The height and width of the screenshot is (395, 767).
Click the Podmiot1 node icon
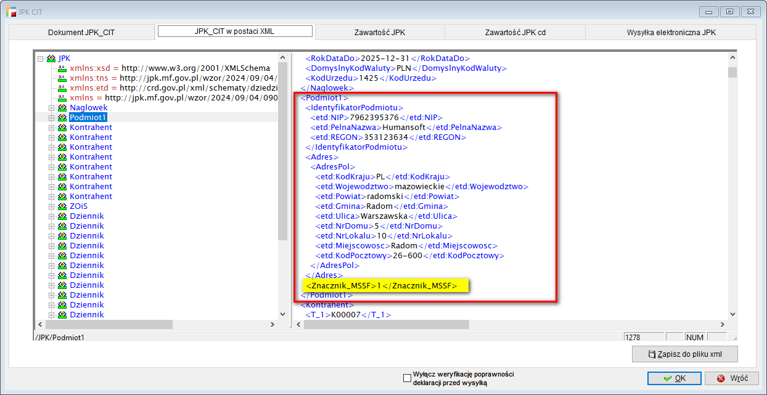point(62,118)
